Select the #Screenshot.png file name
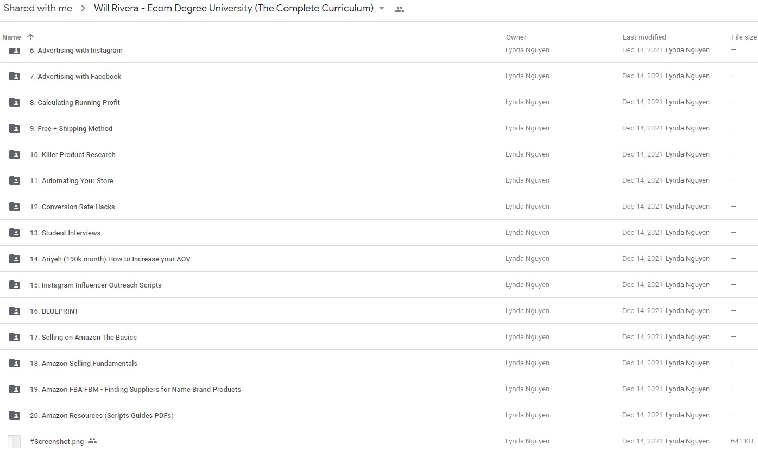 (x=57, y=442)
